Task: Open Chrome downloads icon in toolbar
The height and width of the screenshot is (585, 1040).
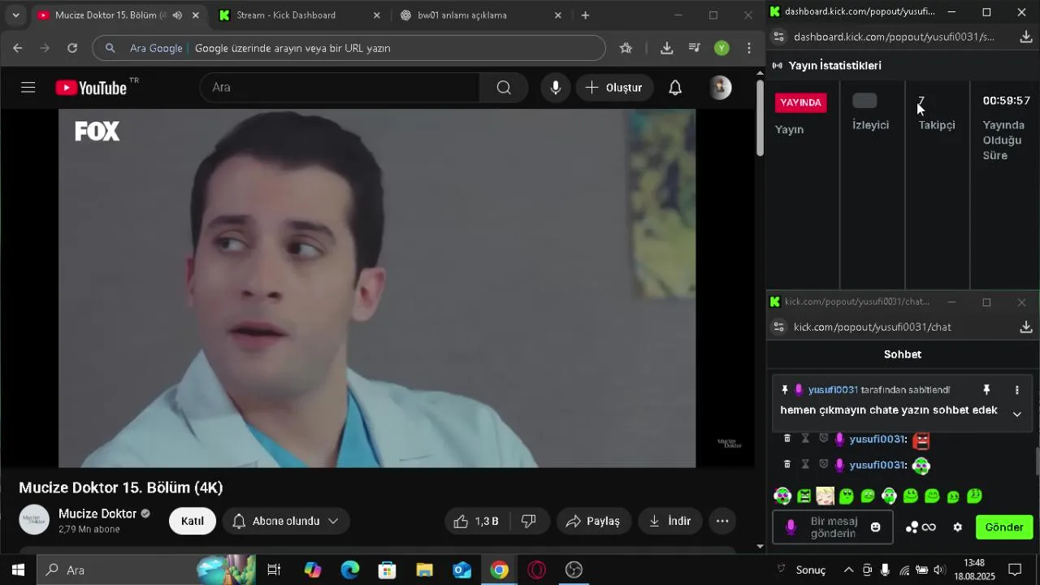Action: (667, 48)
